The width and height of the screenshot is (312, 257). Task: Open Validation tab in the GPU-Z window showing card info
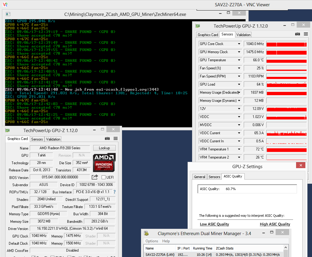click(53, 139)
